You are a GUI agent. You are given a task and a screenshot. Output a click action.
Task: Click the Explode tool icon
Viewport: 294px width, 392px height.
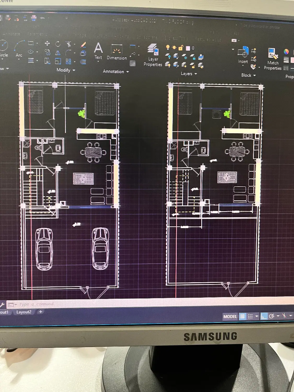[83, 53]
